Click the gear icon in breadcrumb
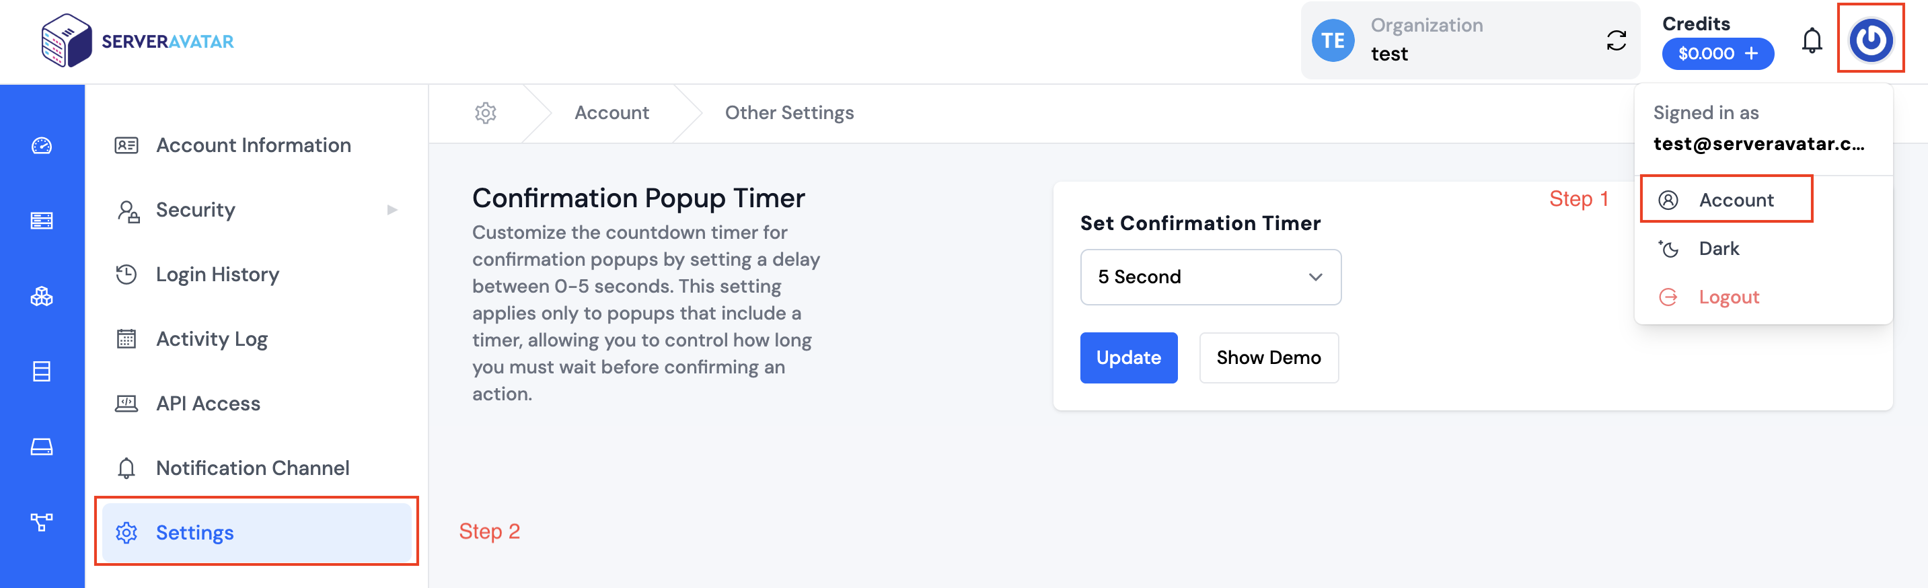The height and width of the screenshot is (588, 1928). point(486,113)
